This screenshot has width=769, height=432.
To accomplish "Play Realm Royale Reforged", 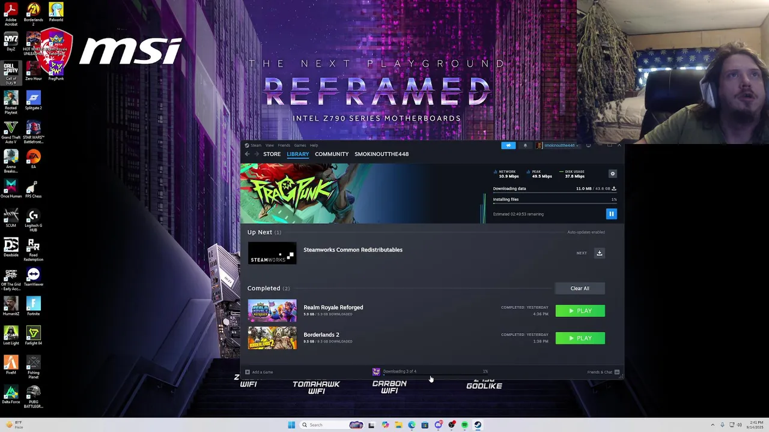I will click(580, 311).
